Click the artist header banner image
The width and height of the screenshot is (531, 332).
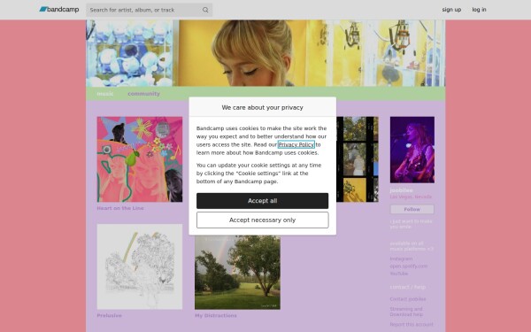click(x=265, y=53)
